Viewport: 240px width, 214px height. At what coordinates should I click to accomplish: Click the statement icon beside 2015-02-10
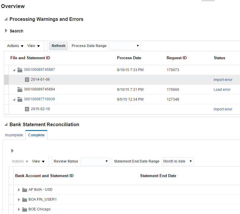point(27,109)
